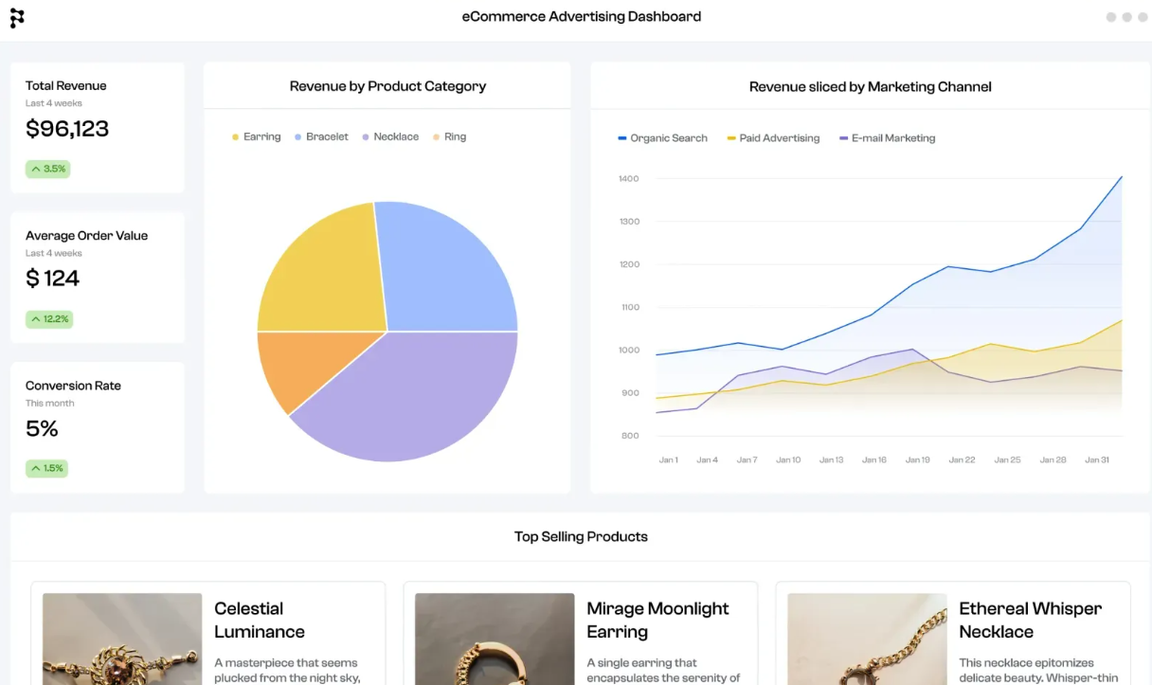The height and width of the screenshot is (685, 1152).
Task: Toggle the Earring legend item
Action: click(256, 137)
